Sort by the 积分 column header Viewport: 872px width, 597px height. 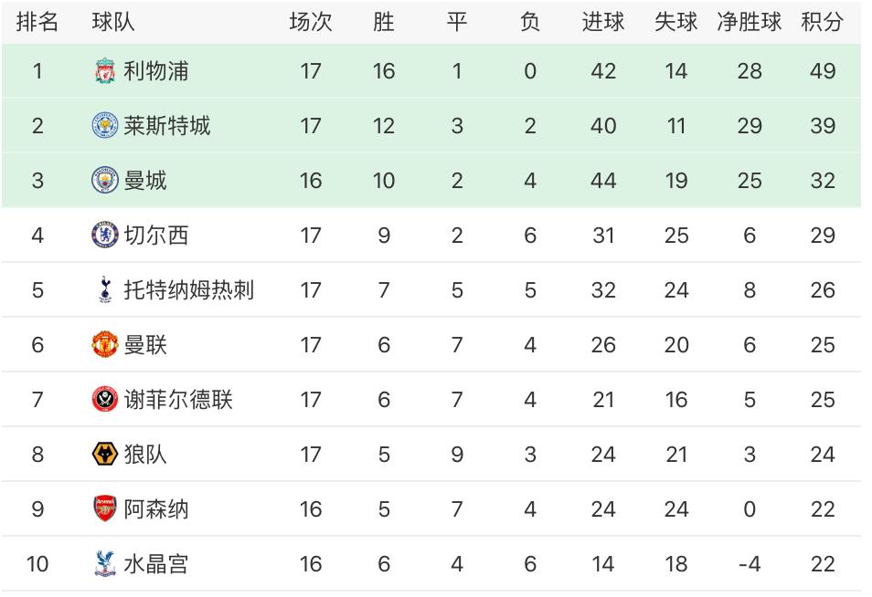point(822,22)
